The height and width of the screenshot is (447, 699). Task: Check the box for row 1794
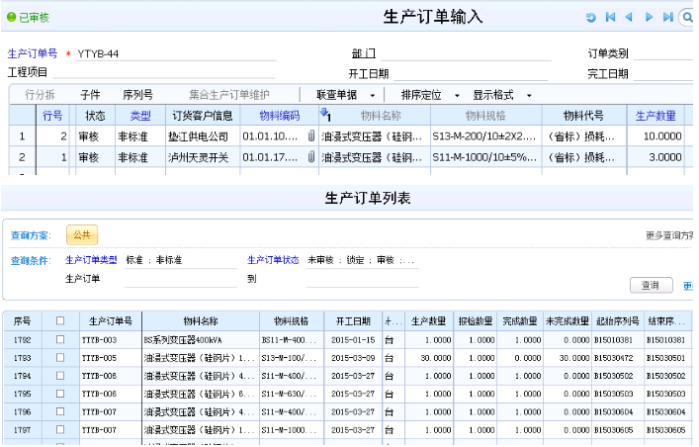coord(60,376)
